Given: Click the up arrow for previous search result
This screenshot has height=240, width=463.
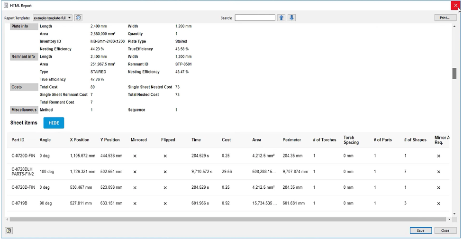Looking at the screenshot, I should [281, 18].
